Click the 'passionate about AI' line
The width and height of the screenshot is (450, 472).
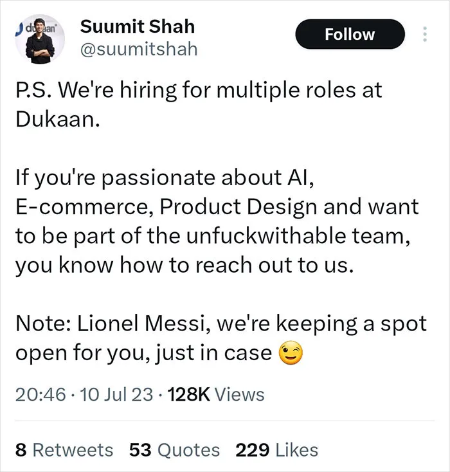(x=165, y=177)
